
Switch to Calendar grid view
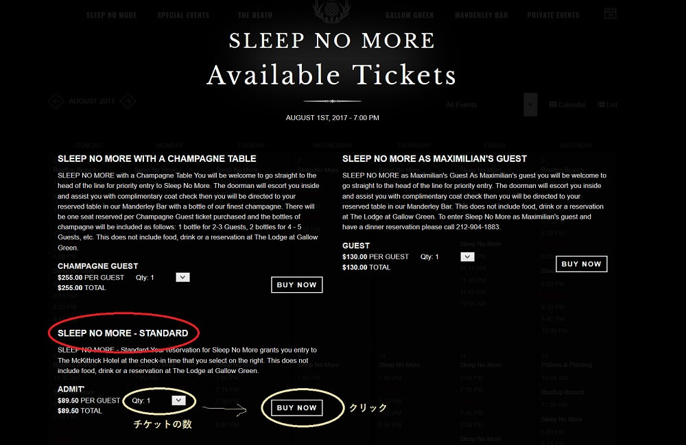[567, 105]
